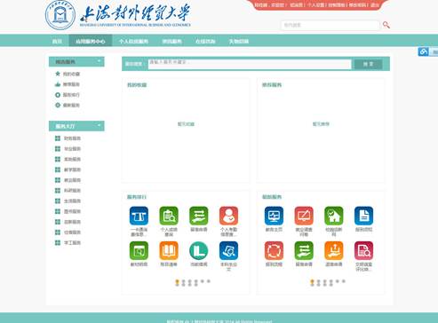Screen dimensions: 438x323
Task: Open the blue stamp-and-magnifier 本科生 icon
Action: (228, 251)
